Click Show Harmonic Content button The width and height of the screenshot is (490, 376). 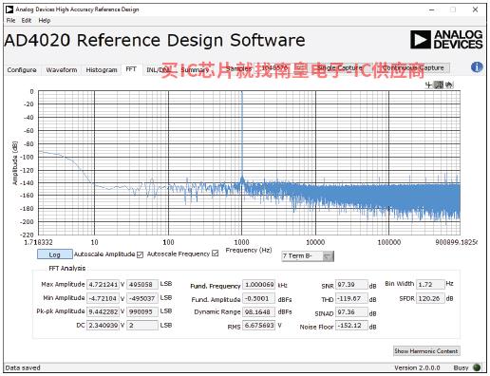point(426,351)
